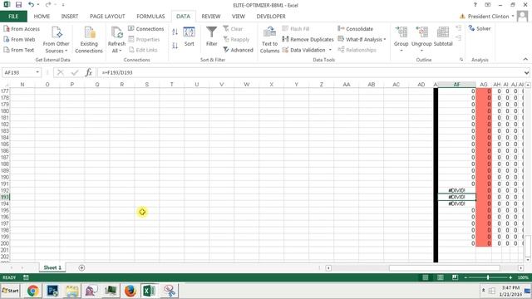Image resolution: width=532 pixels, height=299 pixels.
Task: Adjust zoom slider handle
Action: 488,277
